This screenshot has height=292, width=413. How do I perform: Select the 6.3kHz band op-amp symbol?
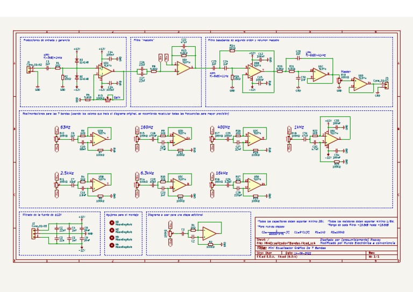[x=180, y=184]
